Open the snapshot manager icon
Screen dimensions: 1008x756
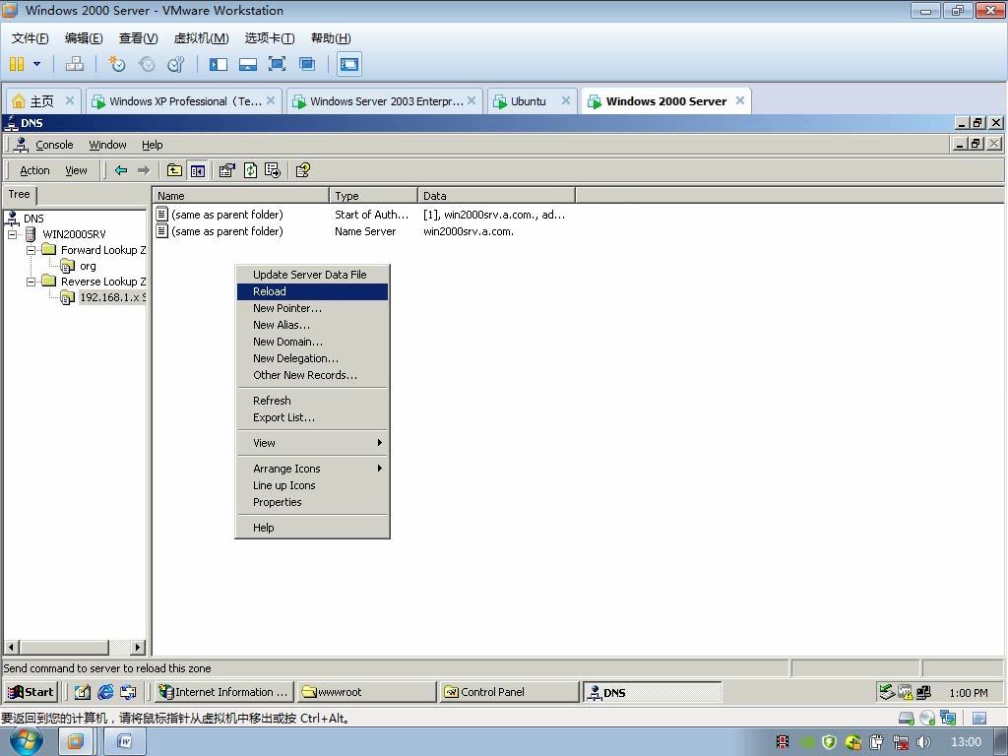(x=175, y=64)
